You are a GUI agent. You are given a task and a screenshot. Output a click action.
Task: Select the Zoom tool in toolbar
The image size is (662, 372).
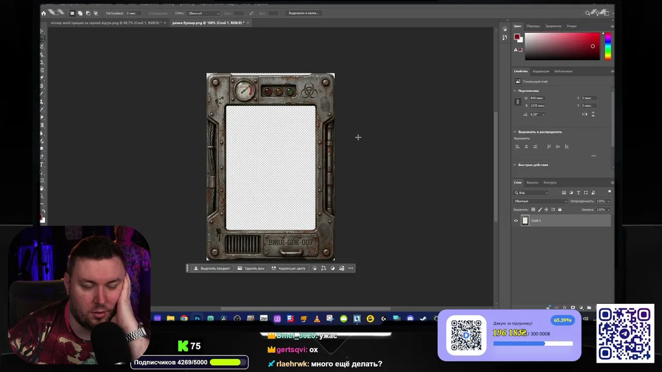pos(42,195)
